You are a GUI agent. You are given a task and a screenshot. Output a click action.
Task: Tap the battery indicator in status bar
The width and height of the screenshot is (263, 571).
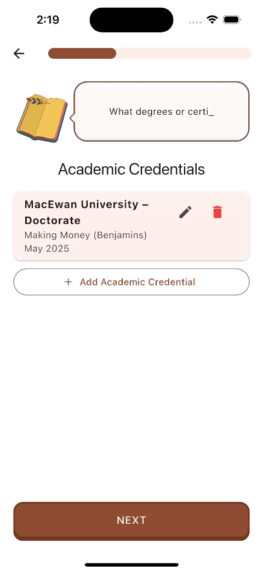pos(232,20)
